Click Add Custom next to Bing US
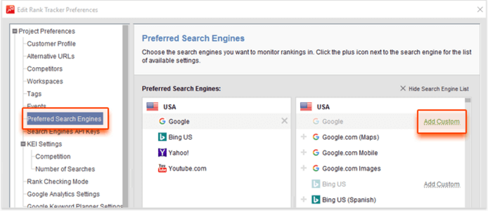This screenshot has width=488, height=211. click(x=442, y=184)
